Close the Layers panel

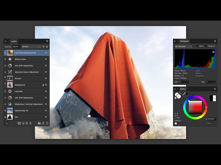point(6,41)
